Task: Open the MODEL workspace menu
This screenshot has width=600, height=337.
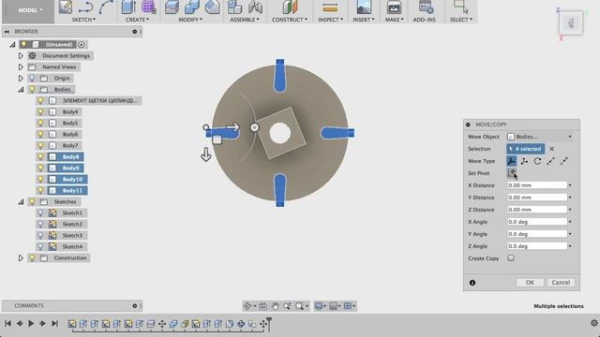Action: tap(31, 10)
